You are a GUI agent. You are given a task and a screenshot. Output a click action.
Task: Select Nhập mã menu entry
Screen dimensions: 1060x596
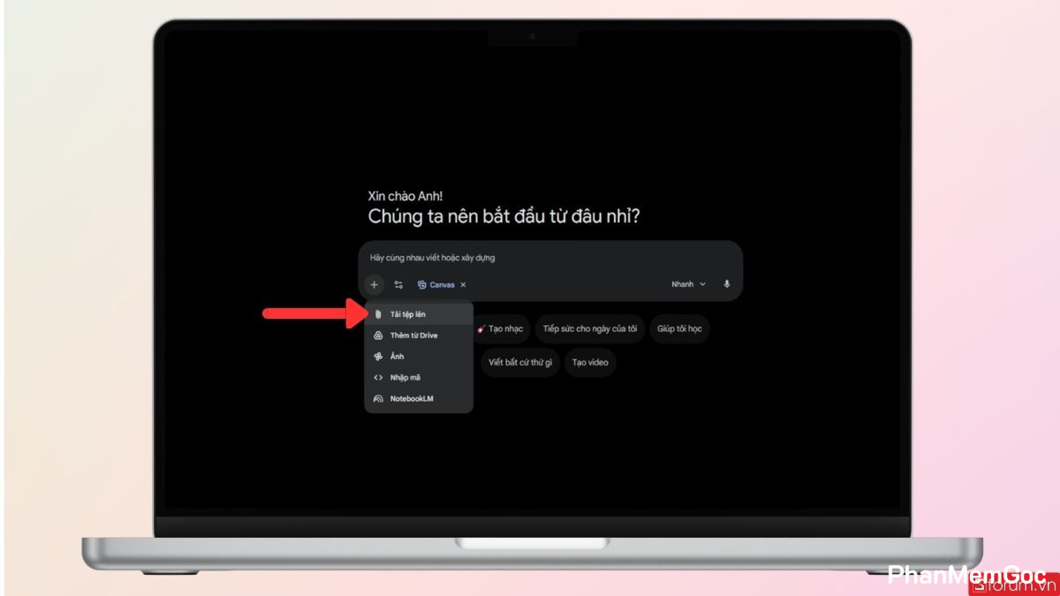click(x=419, y=378)
